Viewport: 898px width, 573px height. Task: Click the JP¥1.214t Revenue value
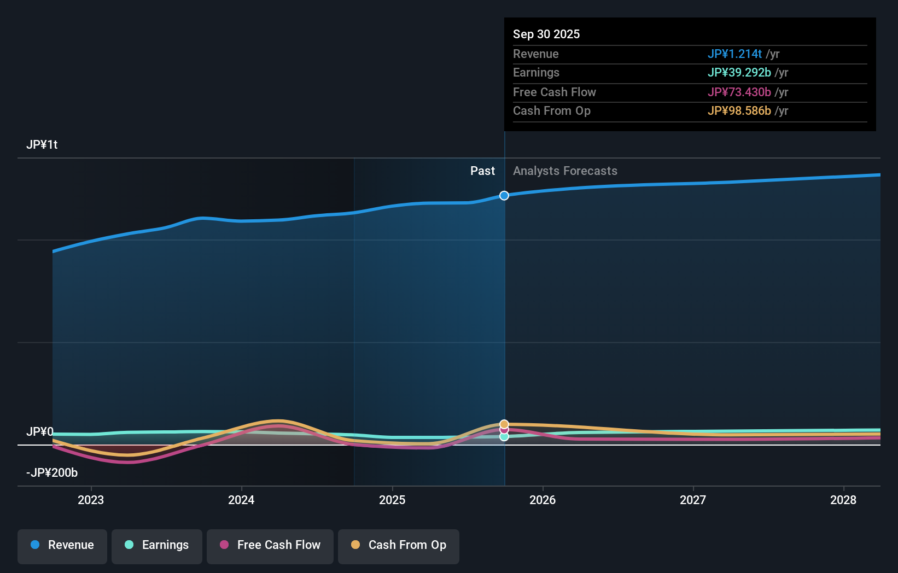coord(735,54)
